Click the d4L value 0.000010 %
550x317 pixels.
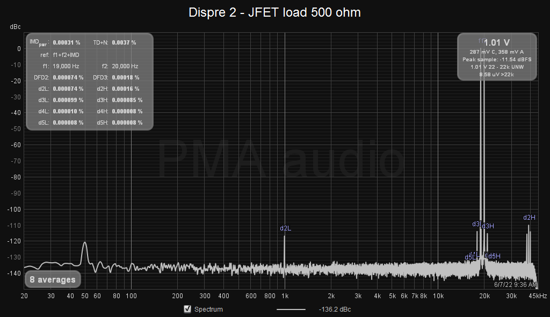coord(68,111)
